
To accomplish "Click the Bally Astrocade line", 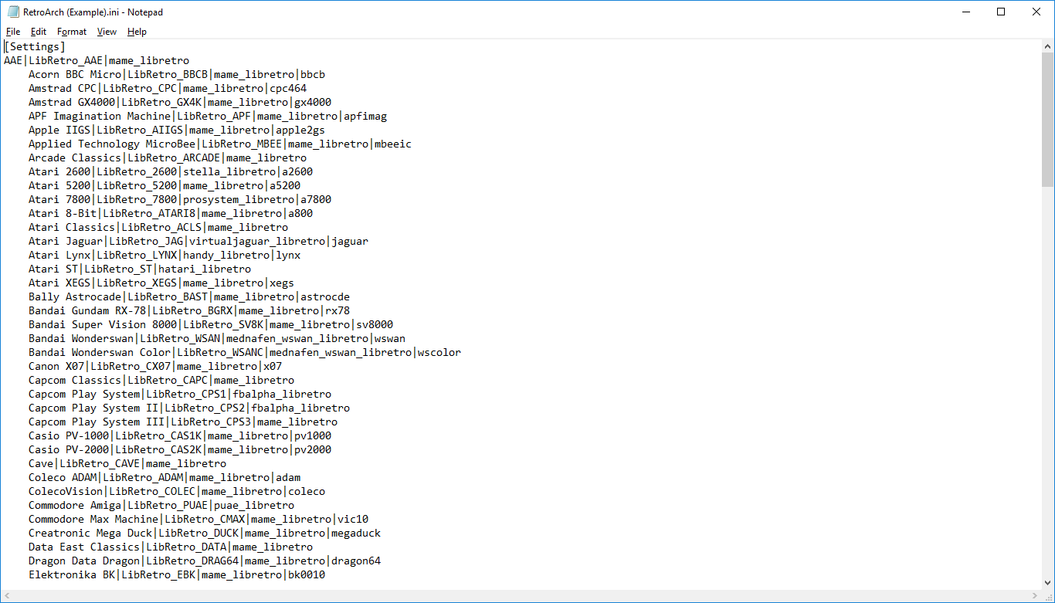I will [x=189, y=296].
